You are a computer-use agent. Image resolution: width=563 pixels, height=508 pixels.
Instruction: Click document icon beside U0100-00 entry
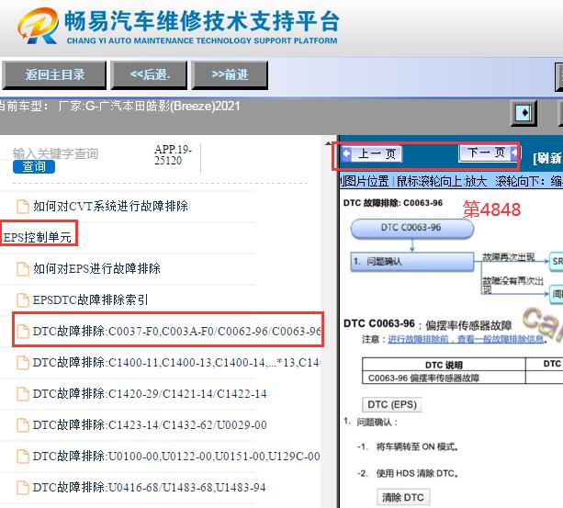[23, 457]
